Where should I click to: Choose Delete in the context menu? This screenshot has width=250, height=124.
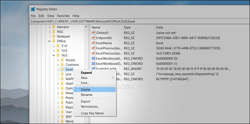[x=95, y=90]
